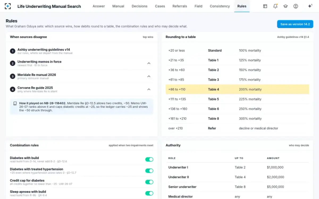The height and width of the screenshot is (199, 319).
Task: Click the rank 1 badge for Ashby guidelines
Action: tap(12, 51)
